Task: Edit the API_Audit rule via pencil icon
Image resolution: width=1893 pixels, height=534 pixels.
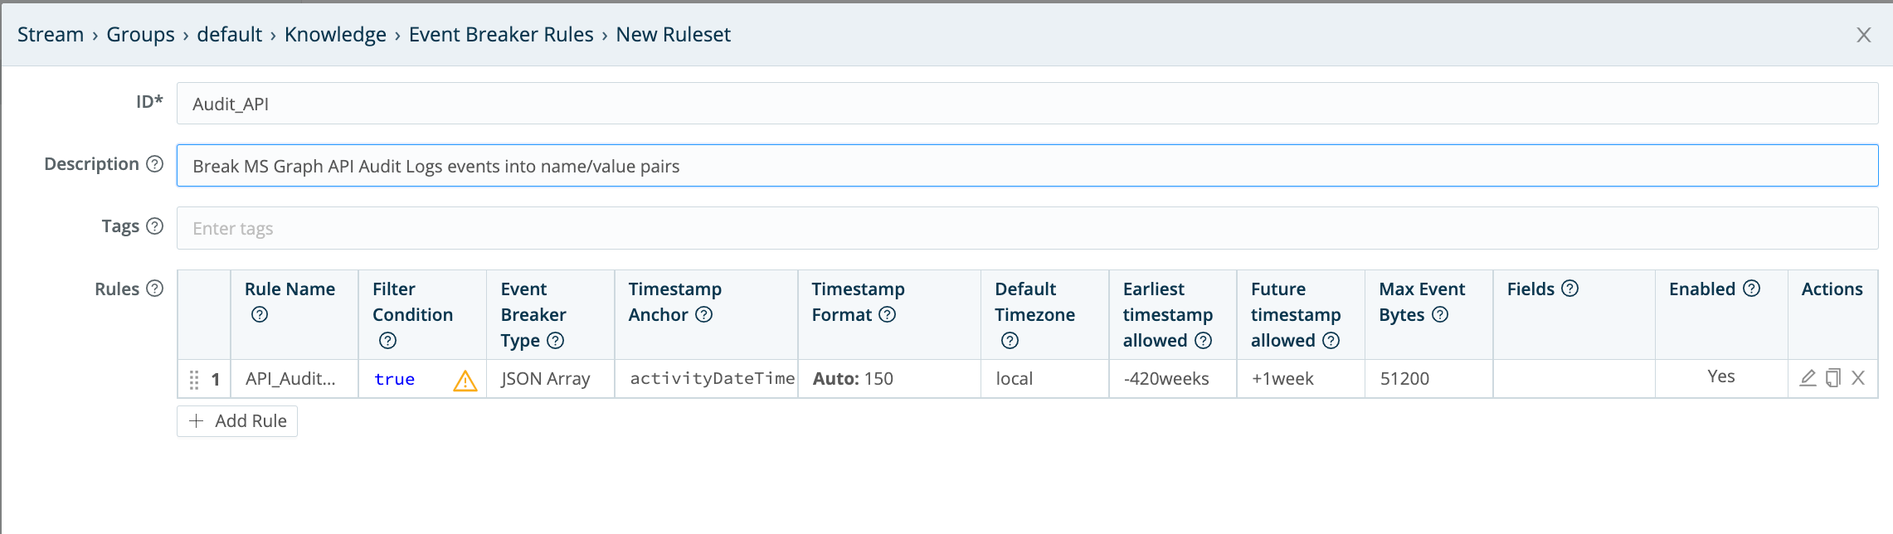Action: point(1808,379)
